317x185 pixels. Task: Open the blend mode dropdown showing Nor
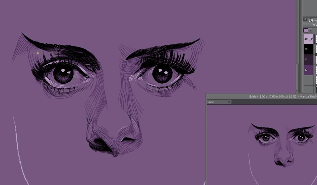coord(310,25)
